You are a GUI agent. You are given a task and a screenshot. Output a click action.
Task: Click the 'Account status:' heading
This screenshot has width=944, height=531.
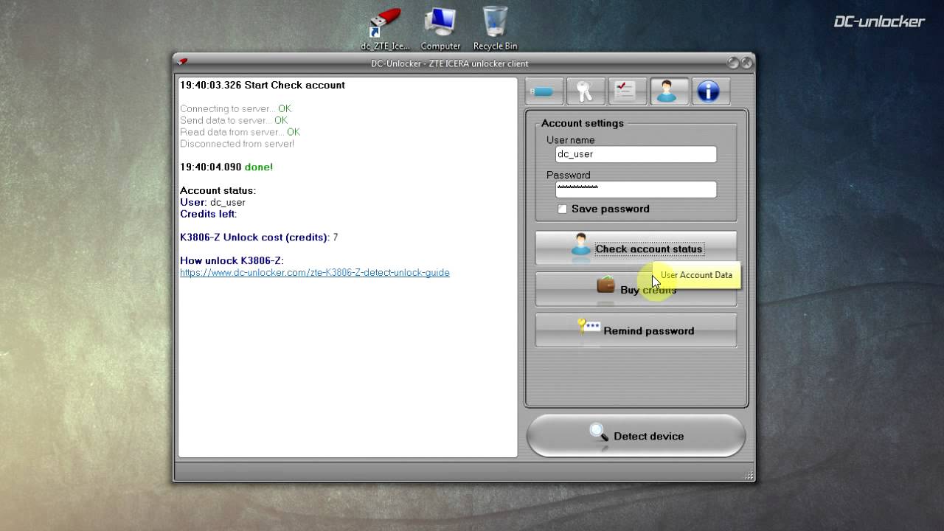pyautogui.click(x=218, y=190)
